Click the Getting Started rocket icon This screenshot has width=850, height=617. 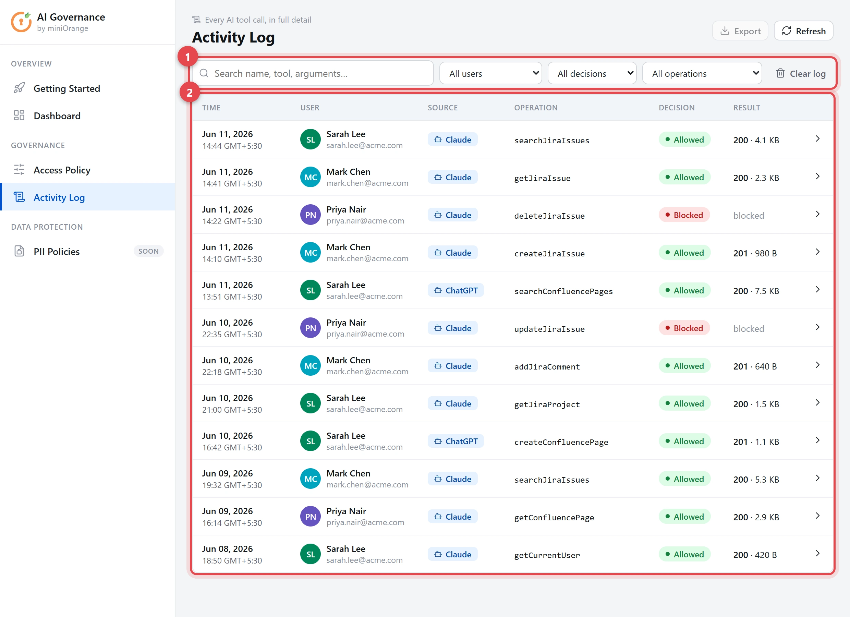(19, 88)
